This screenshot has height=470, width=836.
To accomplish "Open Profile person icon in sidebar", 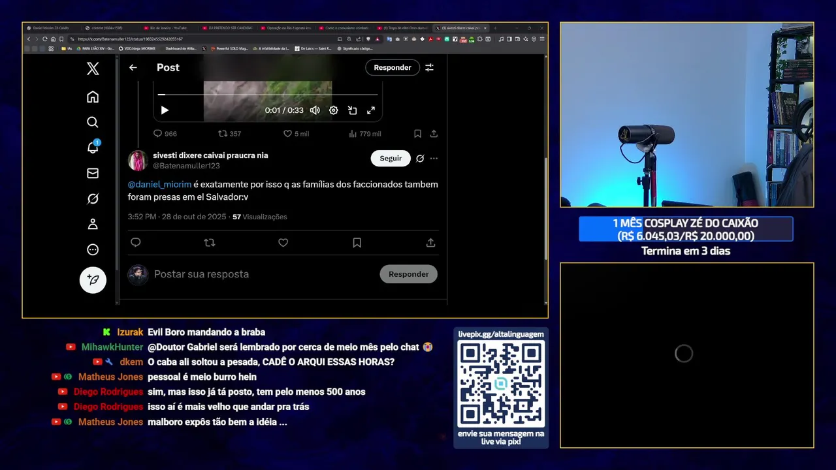I will [93, 224].
